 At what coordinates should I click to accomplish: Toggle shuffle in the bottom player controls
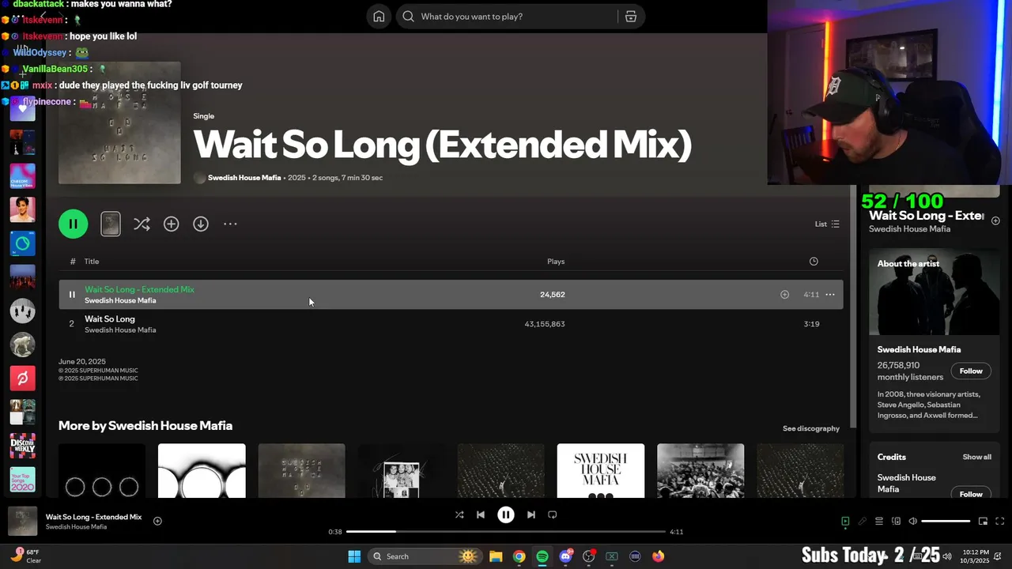point(459,514)
